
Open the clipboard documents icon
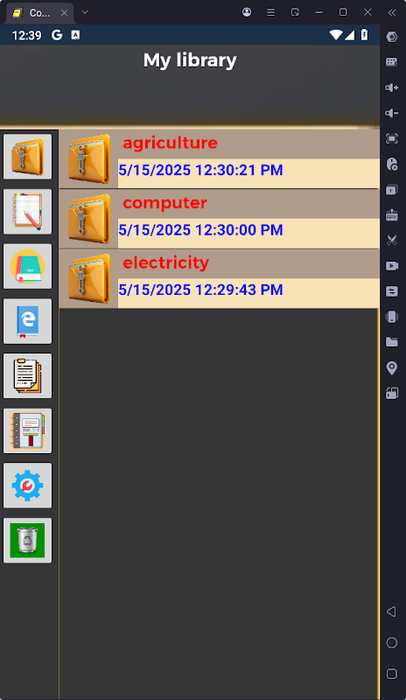click(x=28, y=376)
